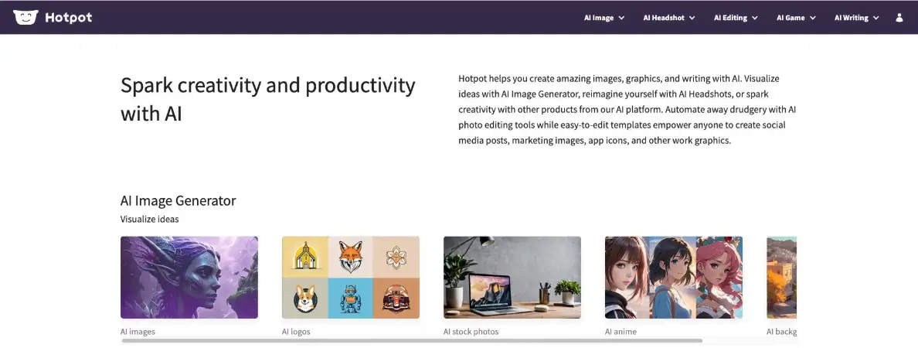The width and height of the screenshot is (918, 348).
Task: Click the AI stock photos caption link
Action: click(471, 332)
